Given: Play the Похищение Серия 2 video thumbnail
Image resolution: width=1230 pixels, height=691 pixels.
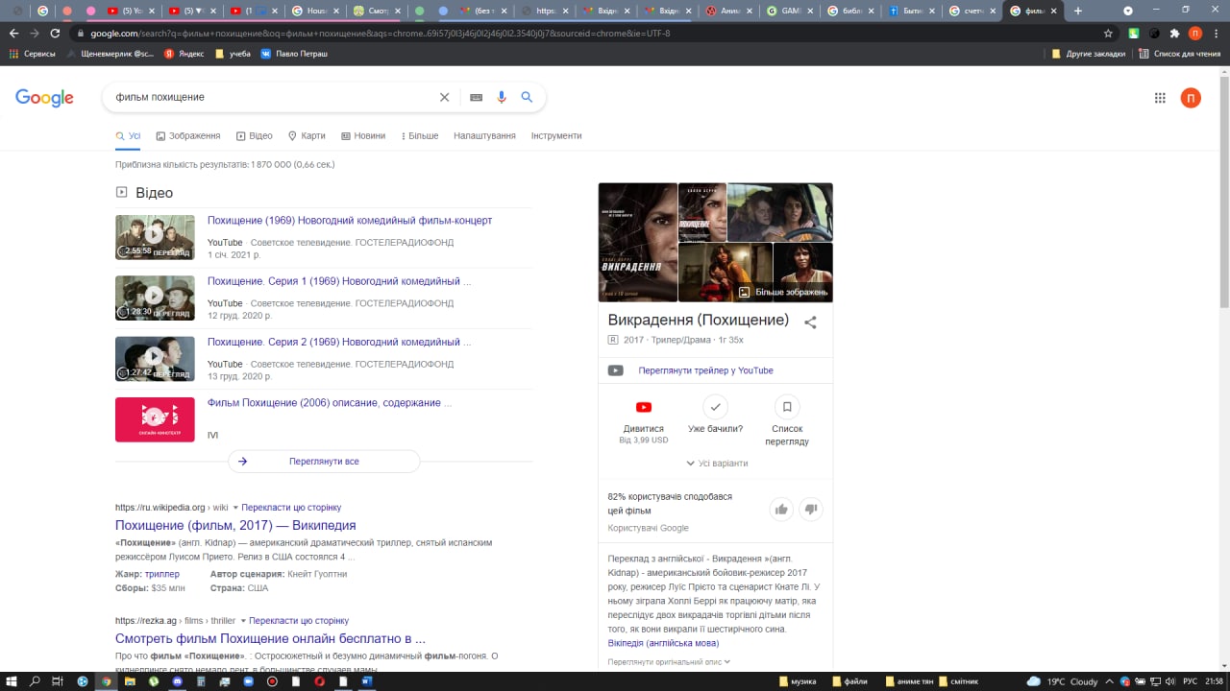Looking at the screenshot, I should 155,358.
